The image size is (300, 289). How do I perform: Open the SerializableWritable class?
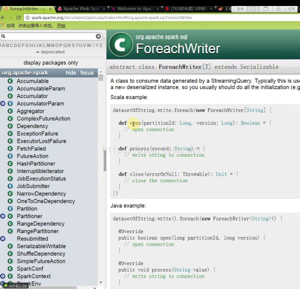(x=41, y=246)
